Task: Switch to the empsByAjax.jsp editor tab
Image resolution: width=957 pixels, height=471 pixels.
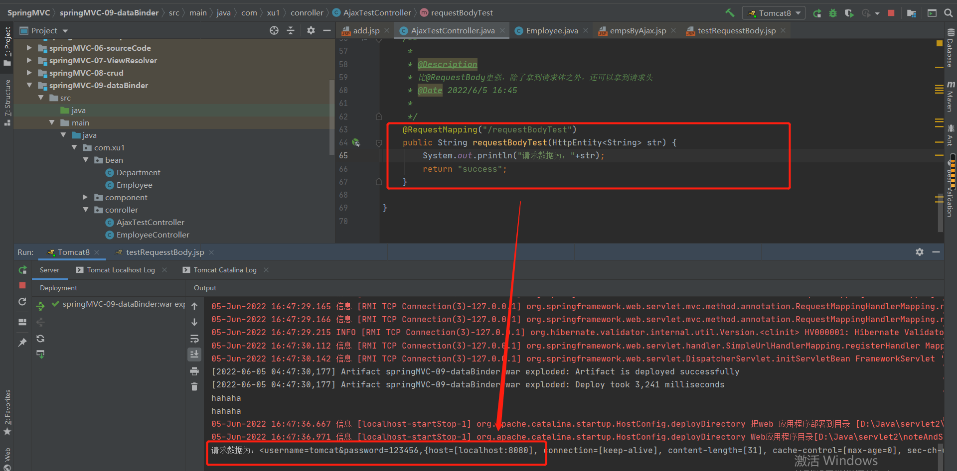Action: pyautogui.click(x=638, y=31)
